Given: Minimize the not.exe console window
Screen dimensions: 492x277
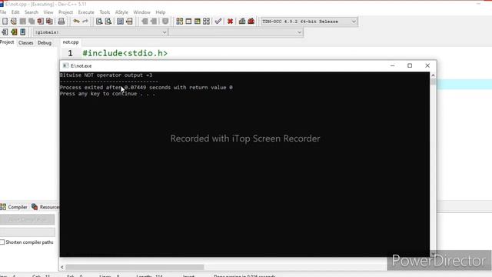Looking at the screenshot, I should pos(393,65).
